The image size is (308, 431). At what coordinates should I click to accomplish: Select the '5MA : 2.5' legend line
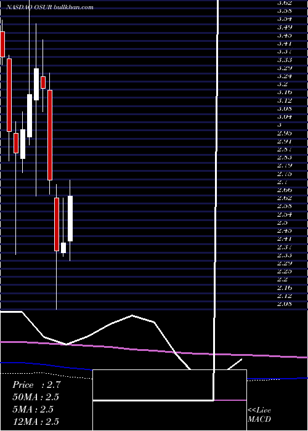point(33,409)
